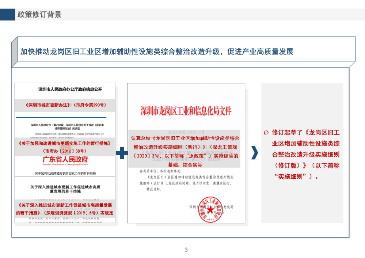Viewport: 365px width, 258px height.
Task: Click red header 深圳市龙岗区工业和信息化局文件
Action: pyautogui.click(x=186, y=111)
